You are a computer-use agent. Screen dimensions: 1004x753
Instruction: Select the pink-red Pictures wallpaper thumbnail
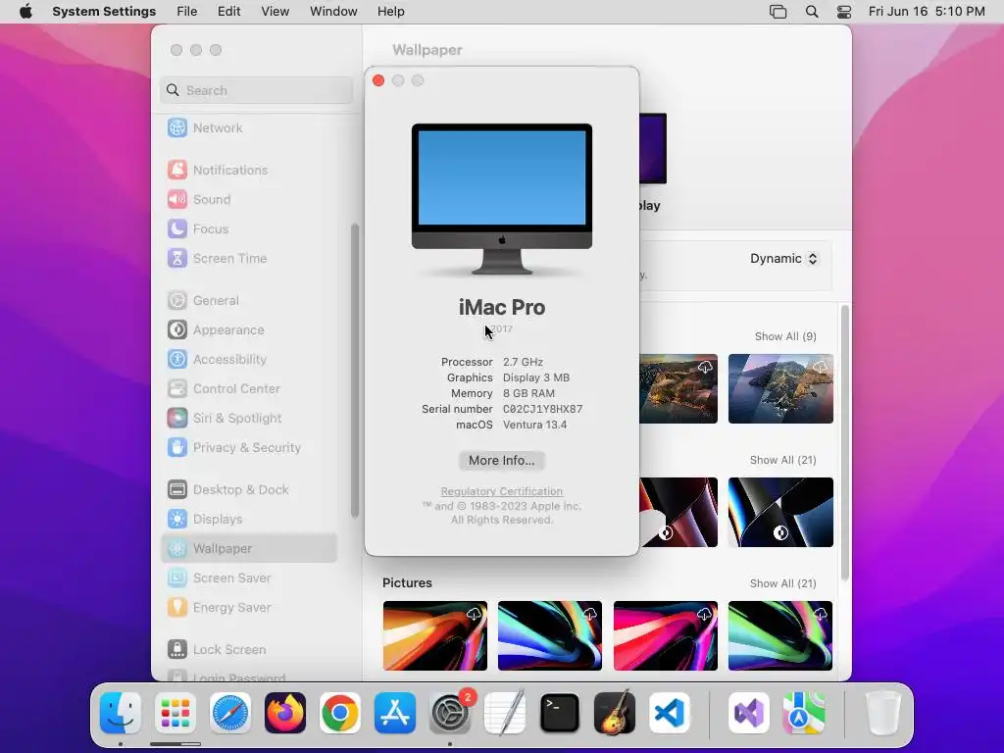point(666,635)
